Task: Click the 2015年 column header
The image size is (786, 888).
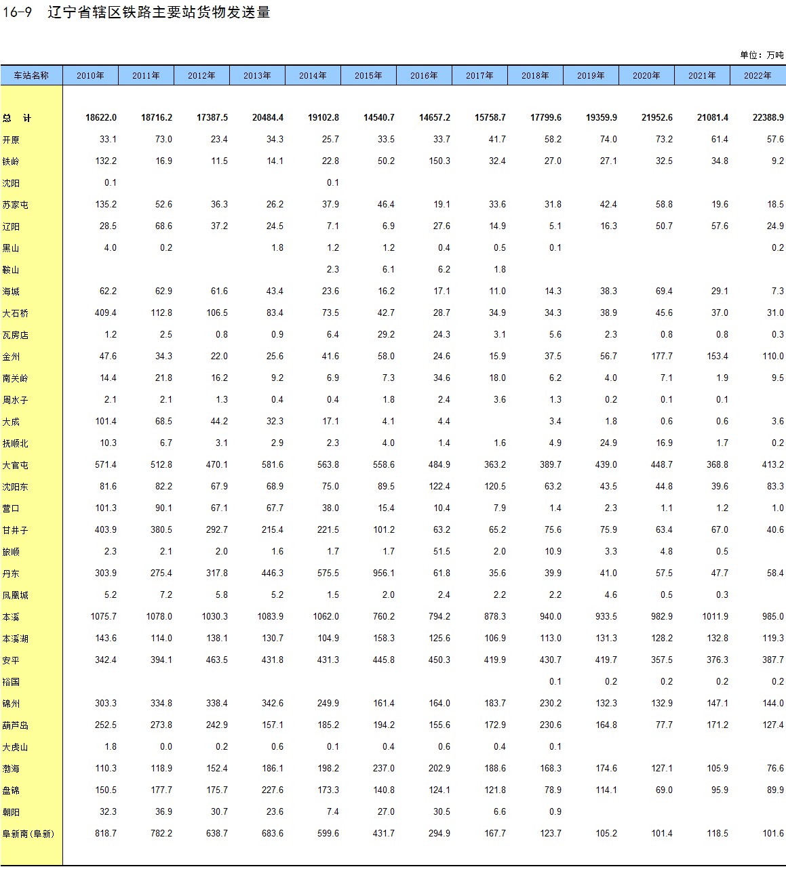Action: pos(368,75)
